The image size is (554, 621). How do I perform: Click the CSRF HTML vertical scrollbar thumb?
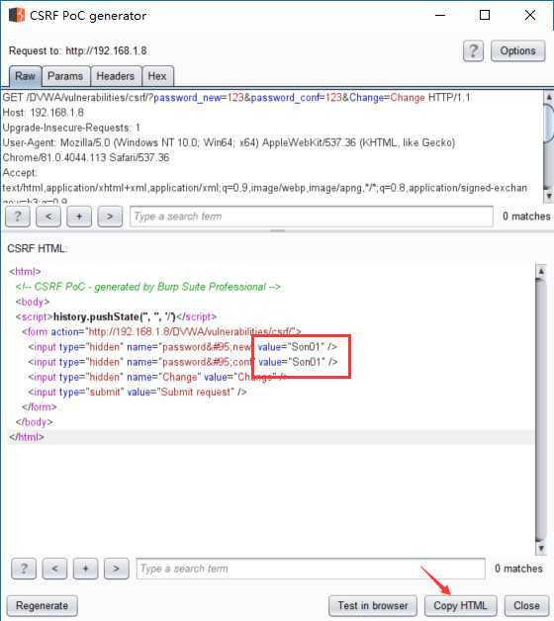coord(541,410)
